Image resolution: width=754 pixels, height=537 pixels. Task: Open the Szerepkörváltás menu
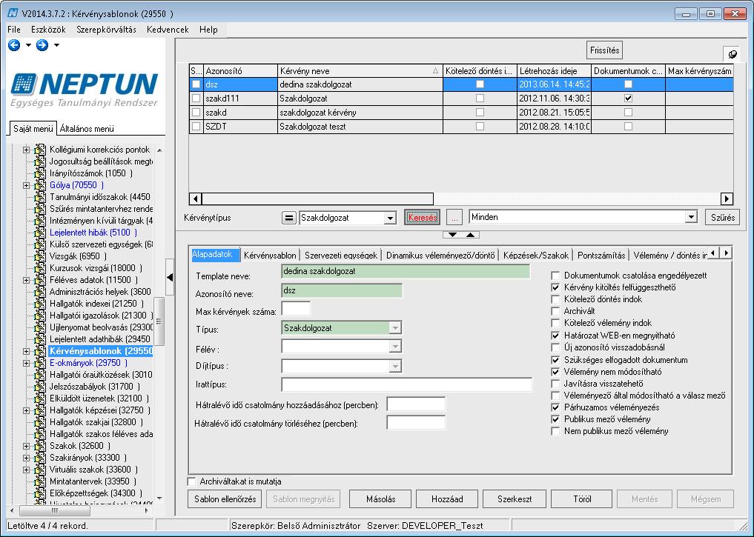(x=106, y=30)
